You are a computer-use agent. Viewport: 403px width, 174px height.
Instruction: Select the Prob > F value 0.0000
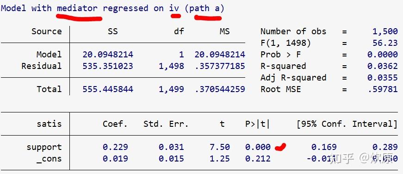coord(383,55)
